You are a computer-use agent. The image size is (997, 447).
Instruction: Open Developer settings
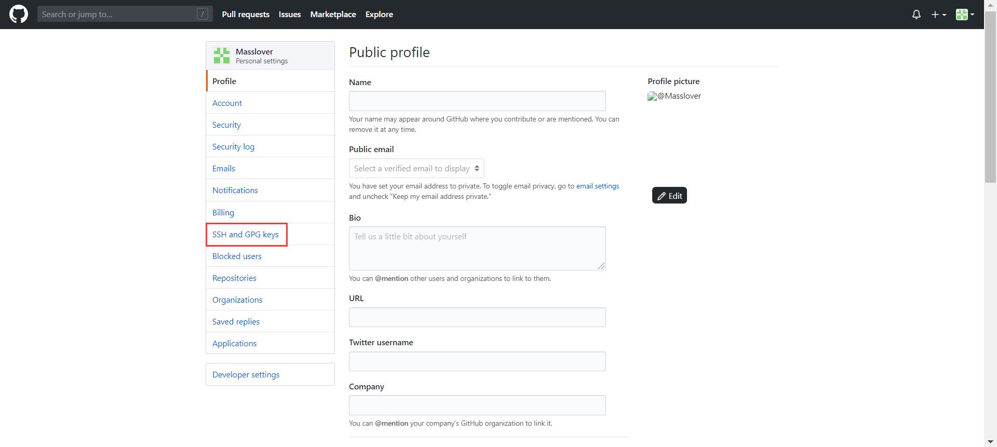tap(270, 374)
